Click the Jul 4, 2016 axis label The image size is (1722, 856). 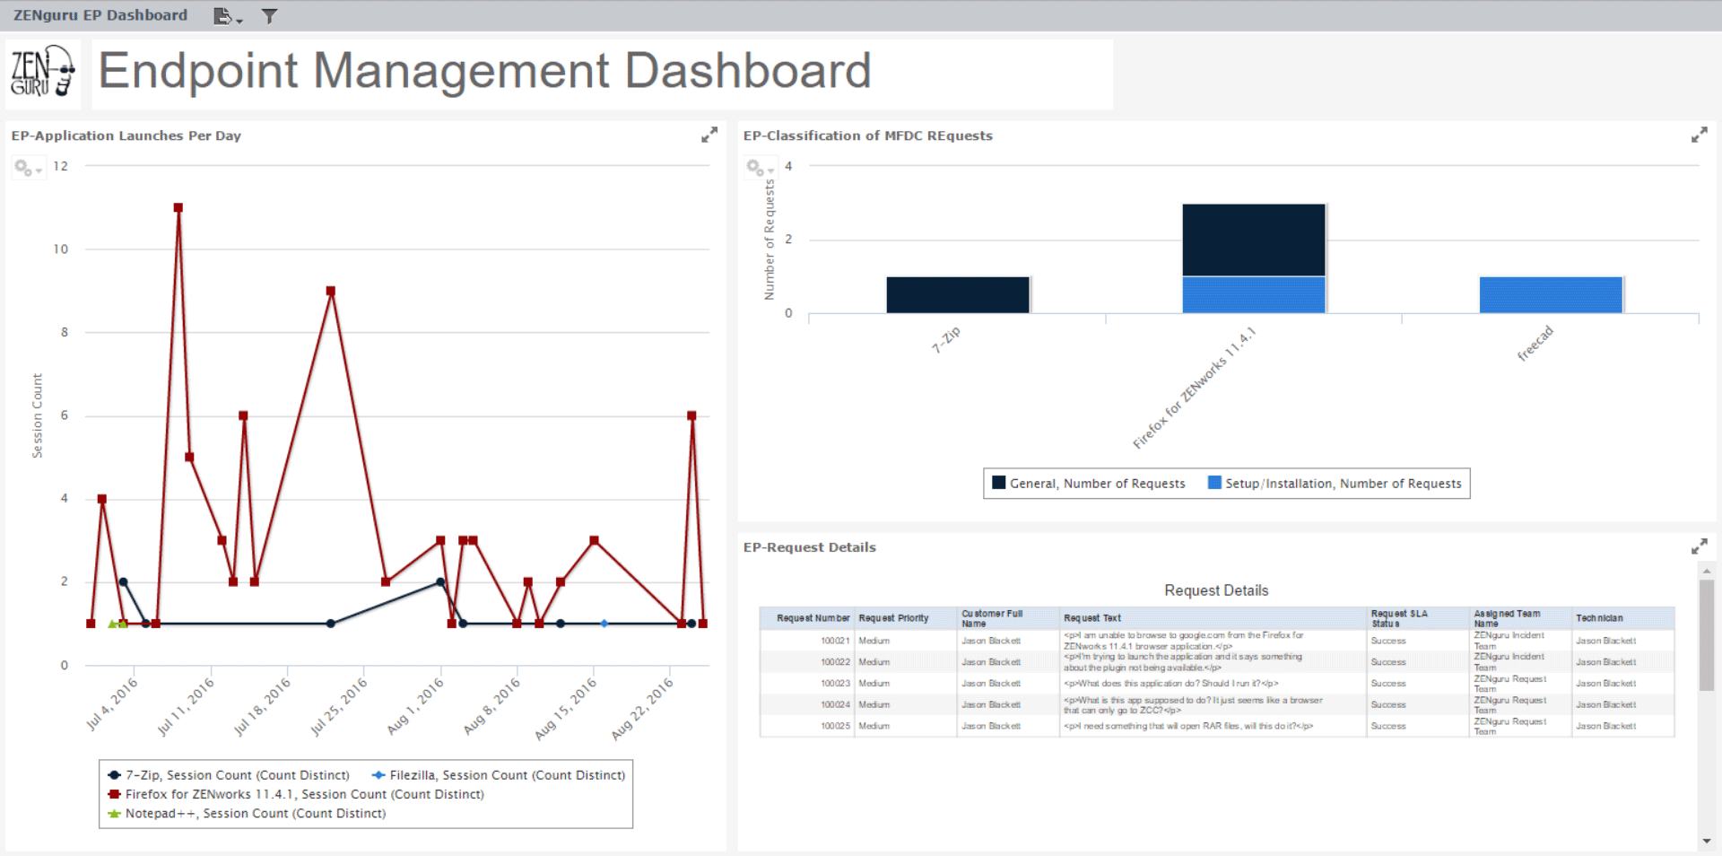[x=112, y=703]
